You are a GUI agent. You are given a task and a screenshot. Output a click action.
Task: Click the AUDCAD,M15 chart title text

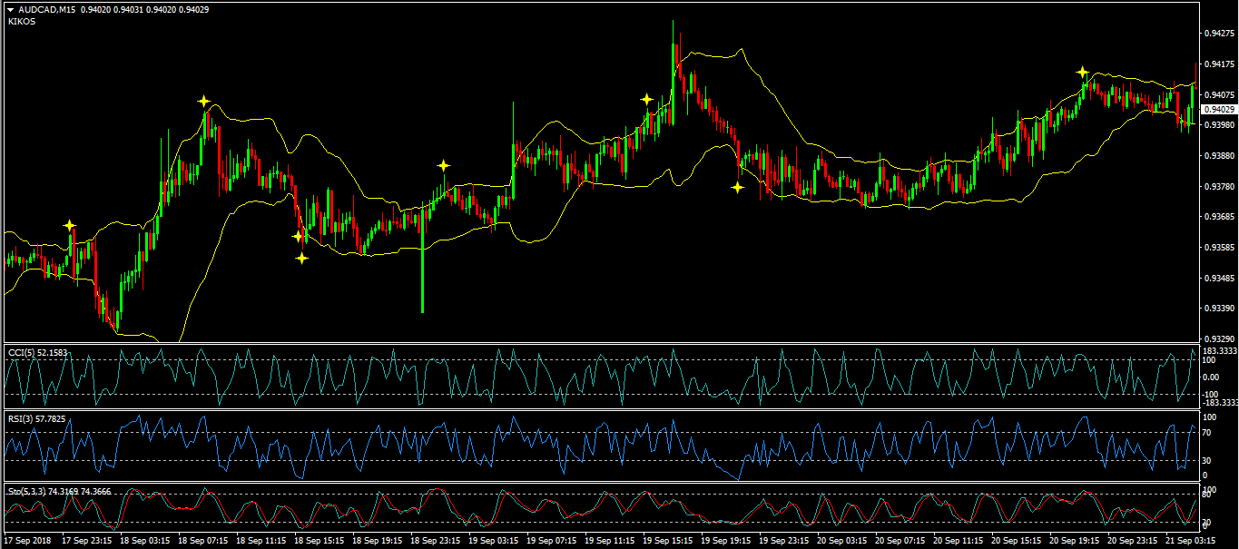pyautogui.click(x=46, y=9)
